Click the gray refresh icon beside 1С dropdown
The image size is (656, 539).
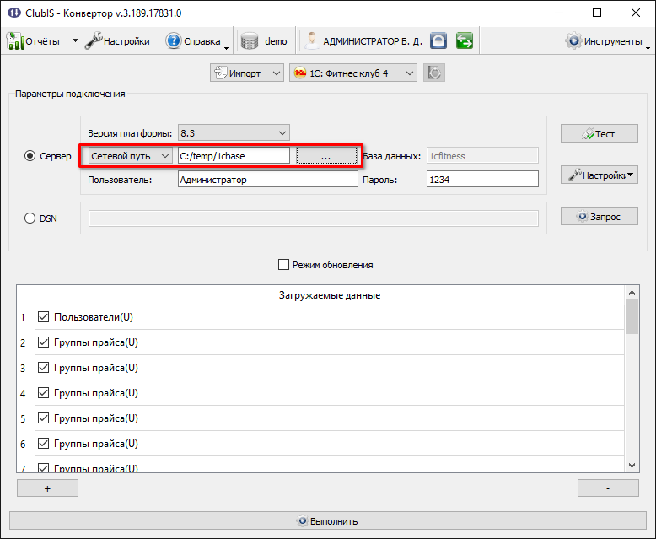(x=434, y=73)
